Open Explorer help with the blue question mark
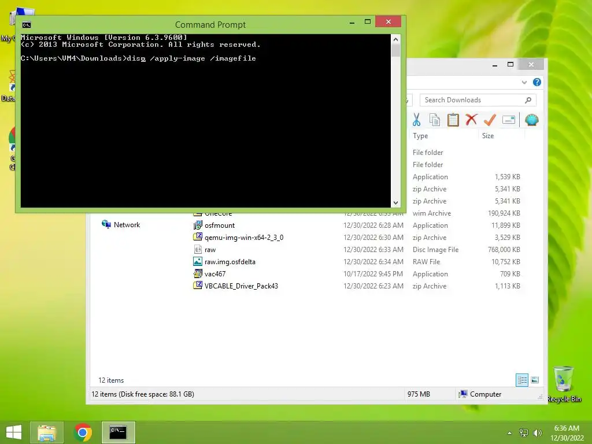This screenshot has width=592, height=444. tap(537, 82)
